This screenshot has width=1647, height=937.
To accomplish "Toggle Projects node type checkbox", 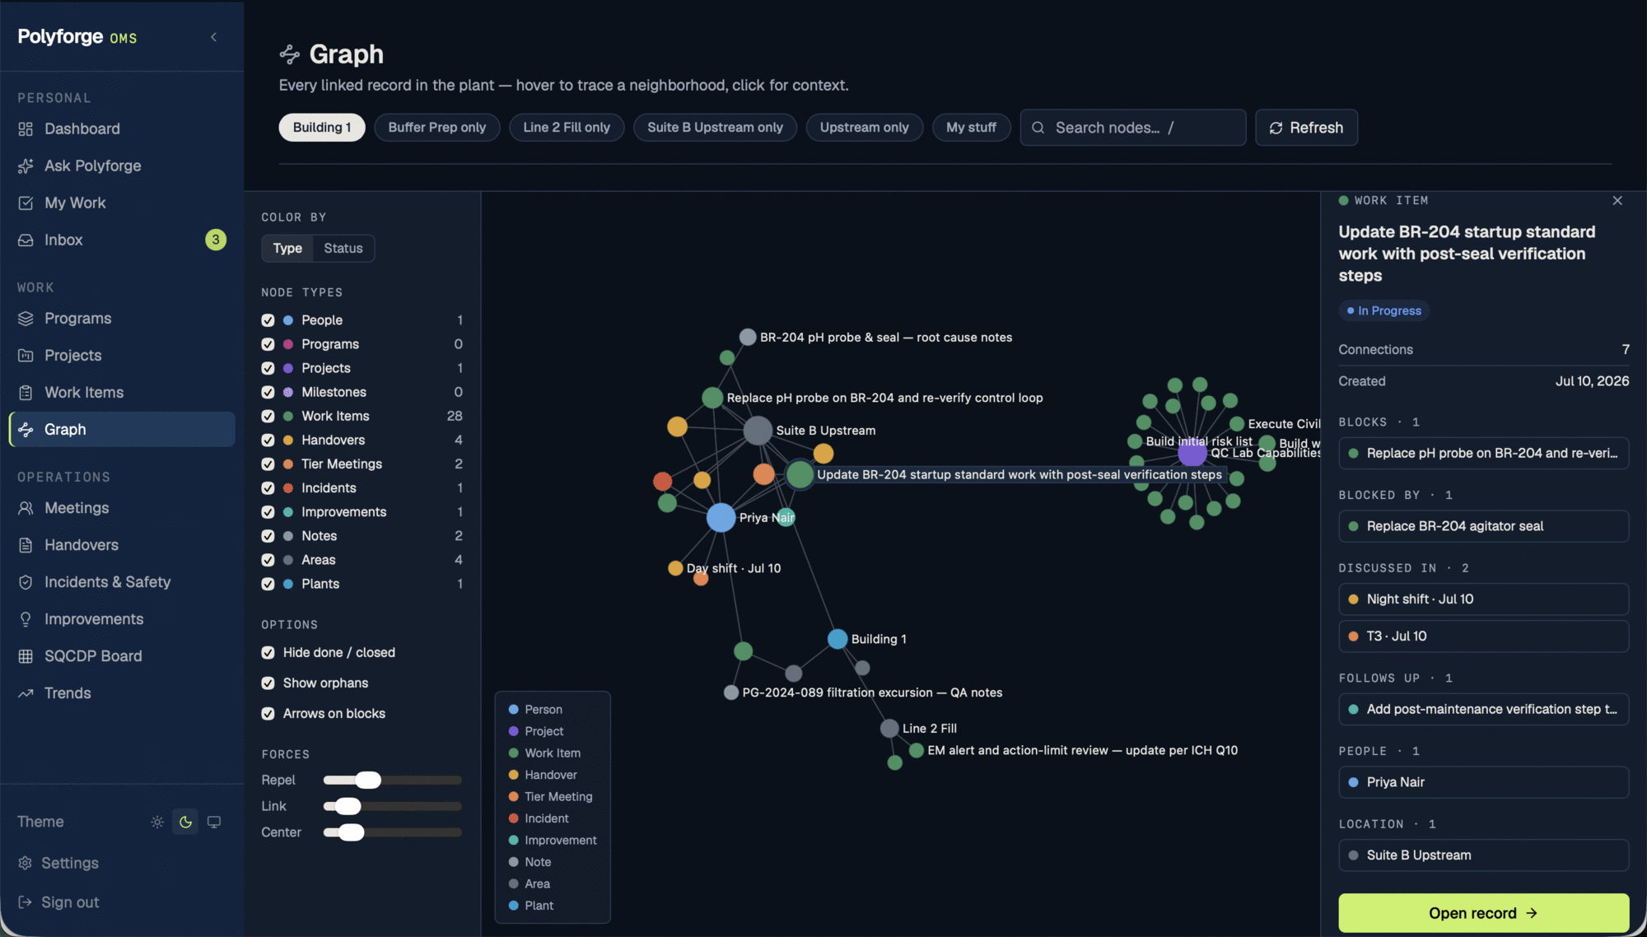I will pyautogui.click(x=268, y=368).
